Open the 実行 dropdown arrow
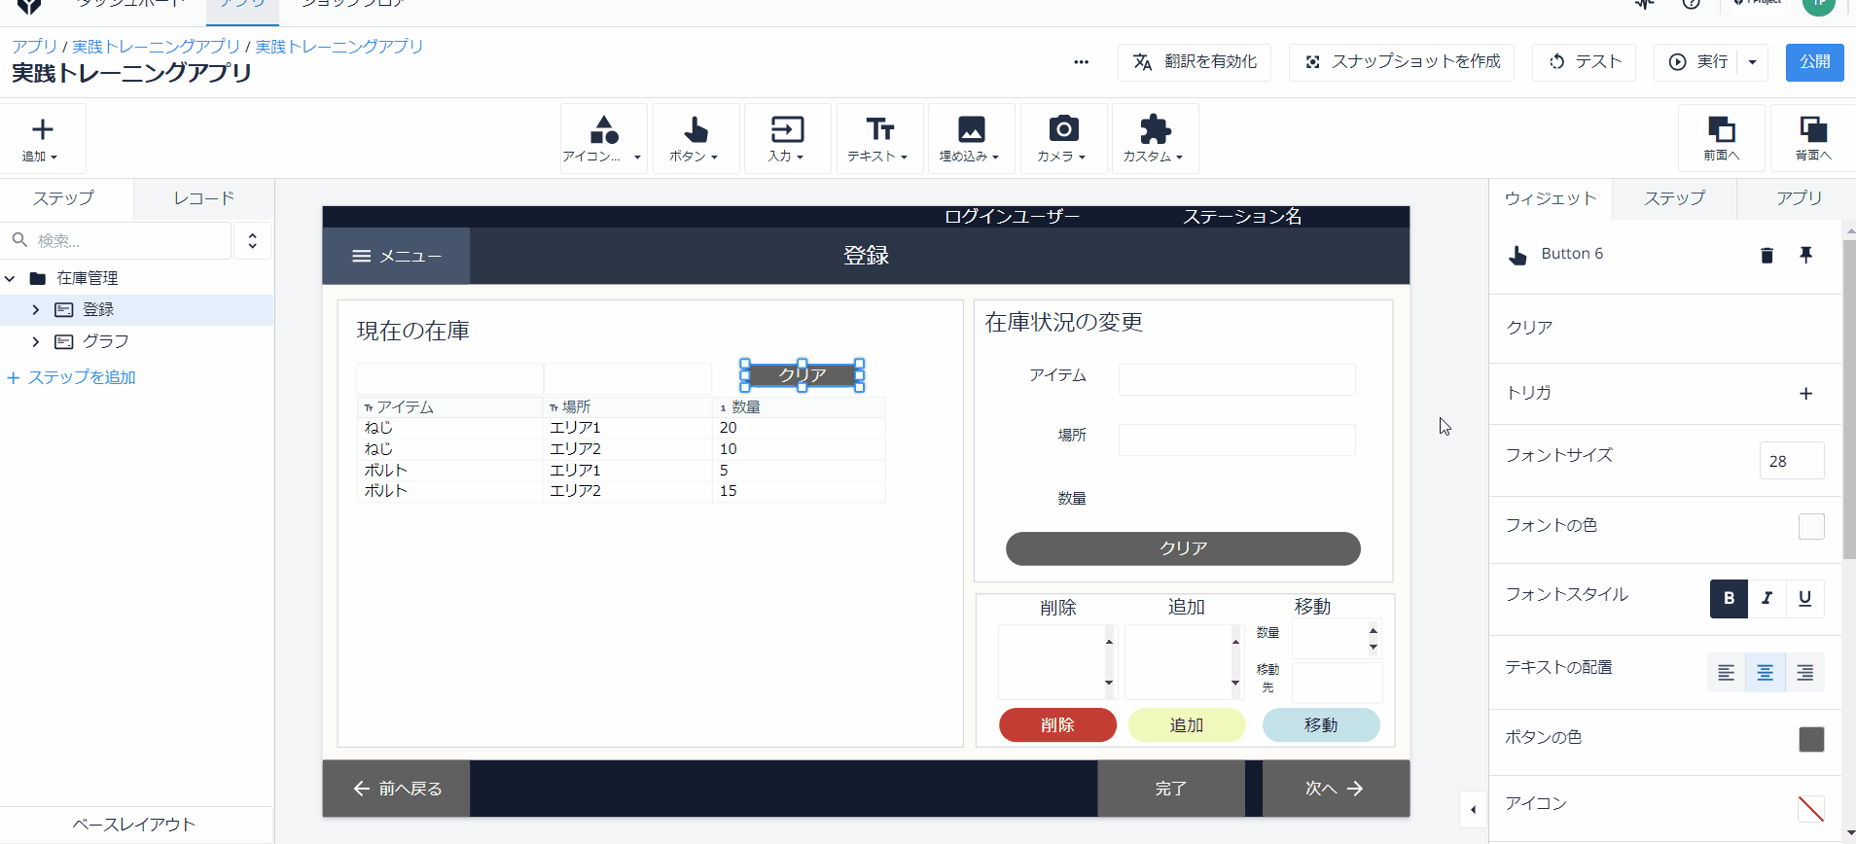This screenshot has width=1856, height=844. [x=1752, y=62]
